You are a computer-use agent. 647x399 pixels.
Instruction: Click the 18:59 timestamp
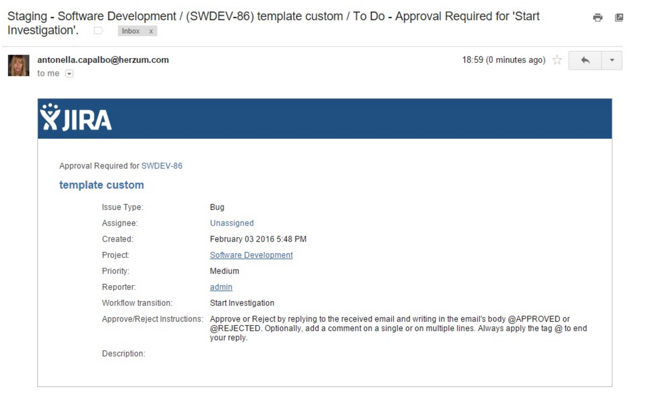point(503,60)
